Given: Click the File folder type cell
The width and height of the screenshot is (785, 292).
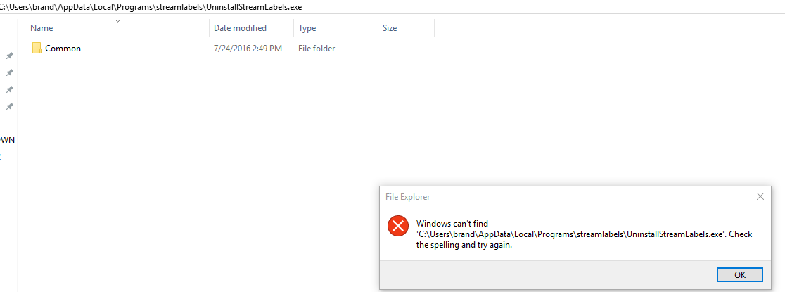Looking at the screenshot, I should (x=317, y=49).
